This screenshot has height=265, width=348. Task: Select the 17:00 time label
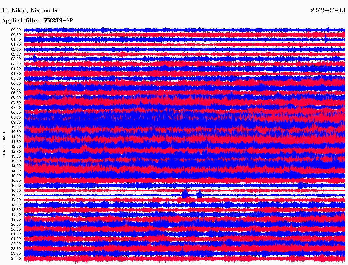(16, 195)
